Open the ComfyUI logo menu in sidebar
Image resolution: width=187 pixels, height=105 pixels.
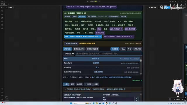tap(2, 8)
